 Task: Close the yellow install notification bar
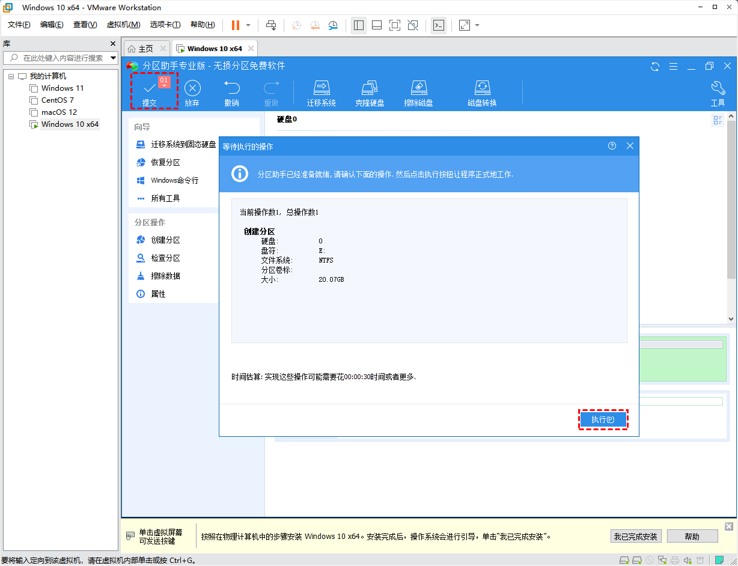pos(729,526)
